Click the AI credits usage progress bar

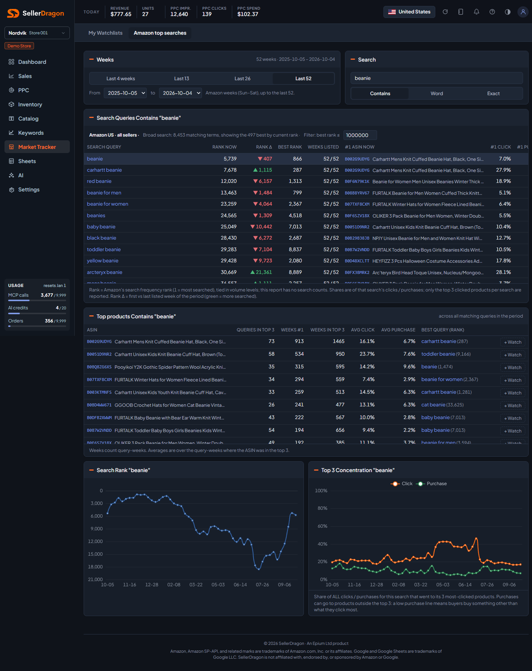click(37, 313)
